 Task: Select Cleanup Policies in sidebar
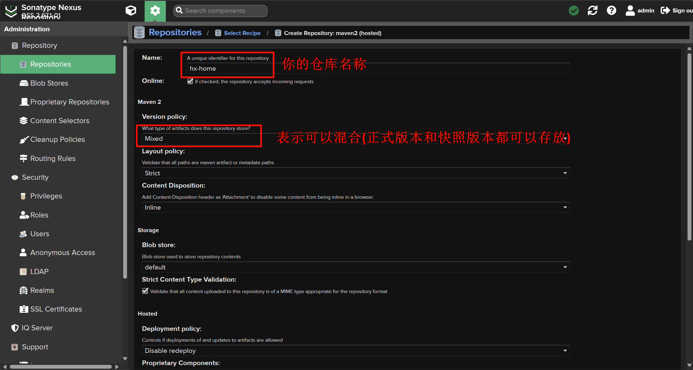click(x=57, y=139)
